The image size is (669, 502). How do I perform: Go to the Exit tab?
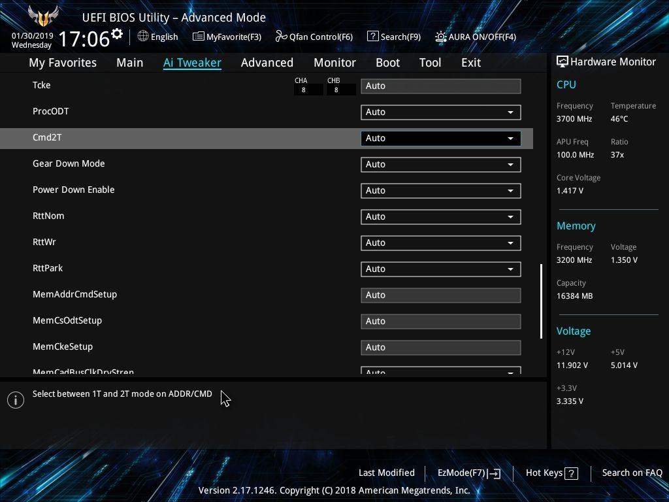click(x=471, y=63)
